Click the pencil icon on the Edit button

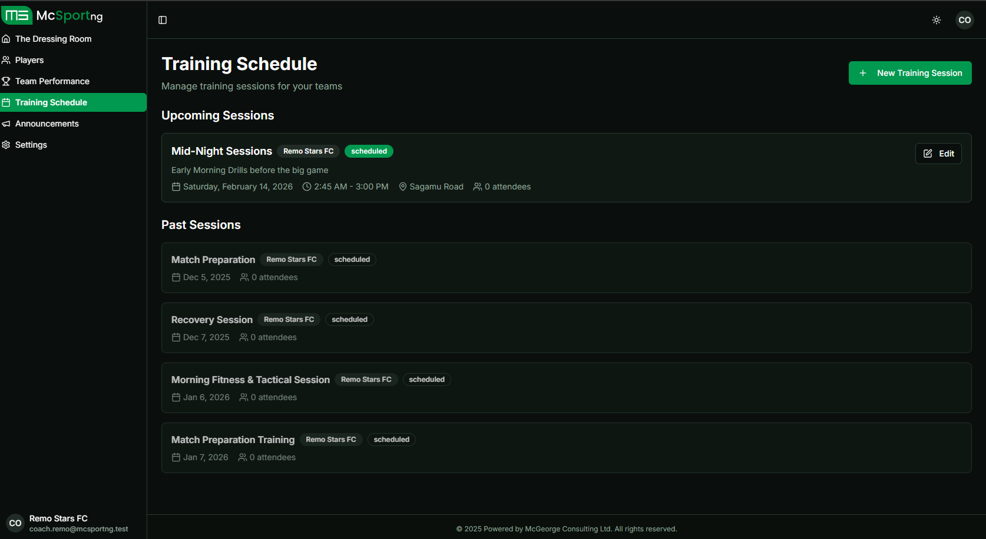(x=929, y=153)
